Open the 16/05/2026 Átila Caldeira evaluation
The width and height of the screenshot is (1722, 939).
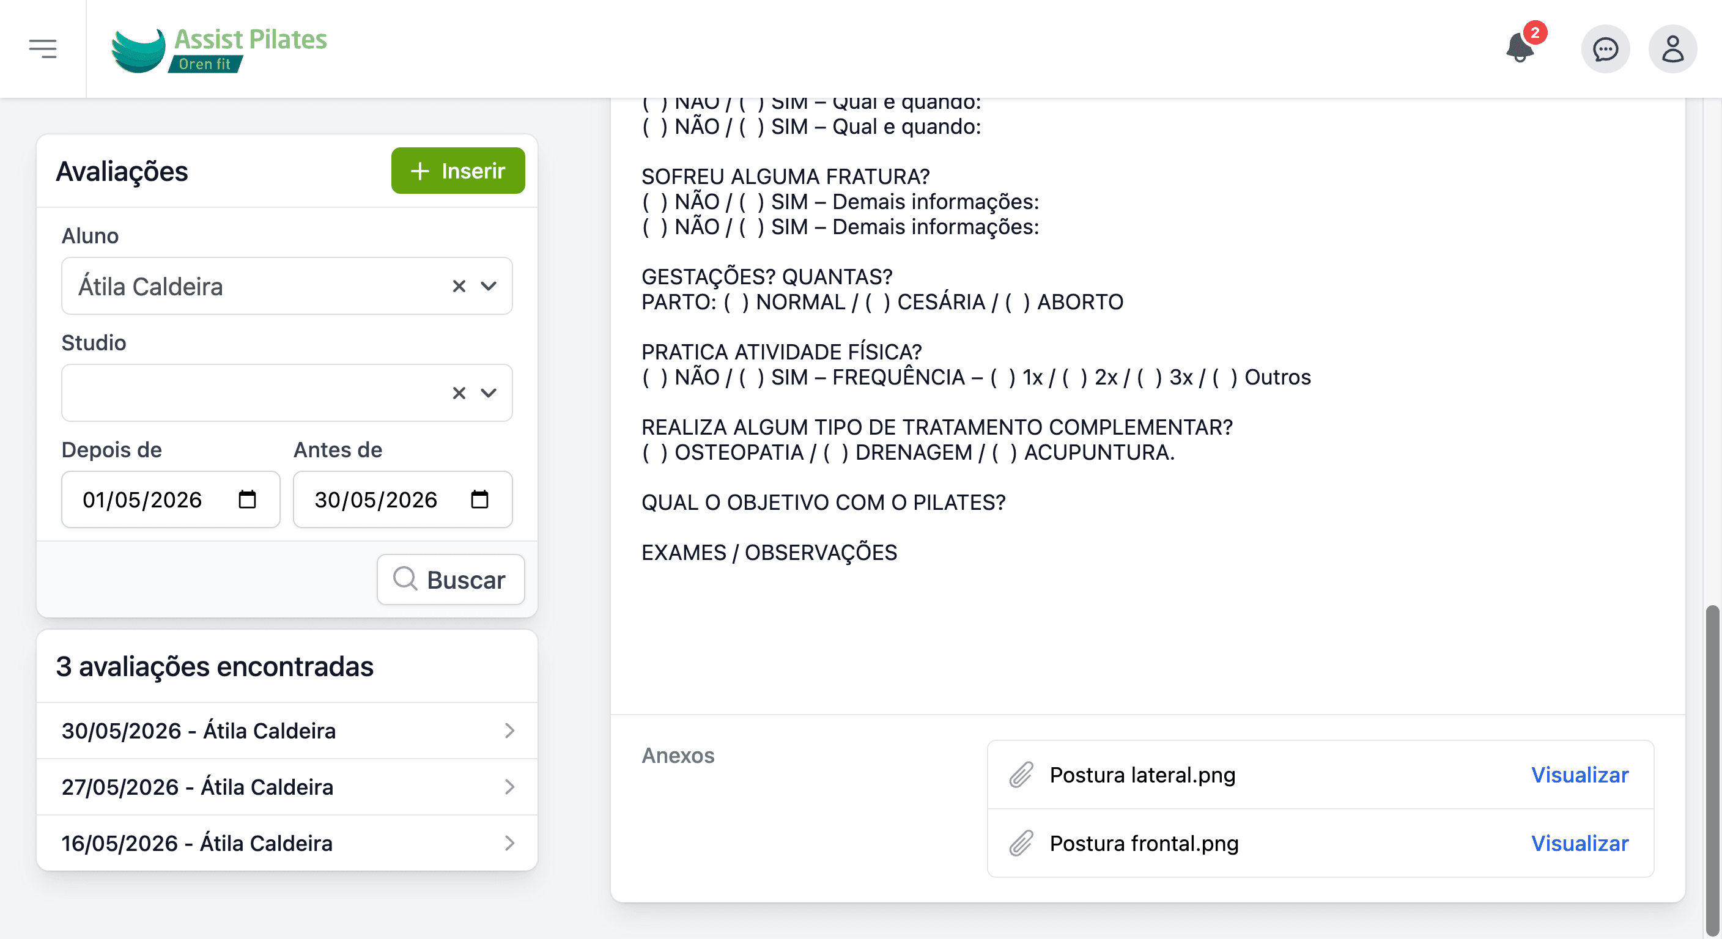point(287,843)
